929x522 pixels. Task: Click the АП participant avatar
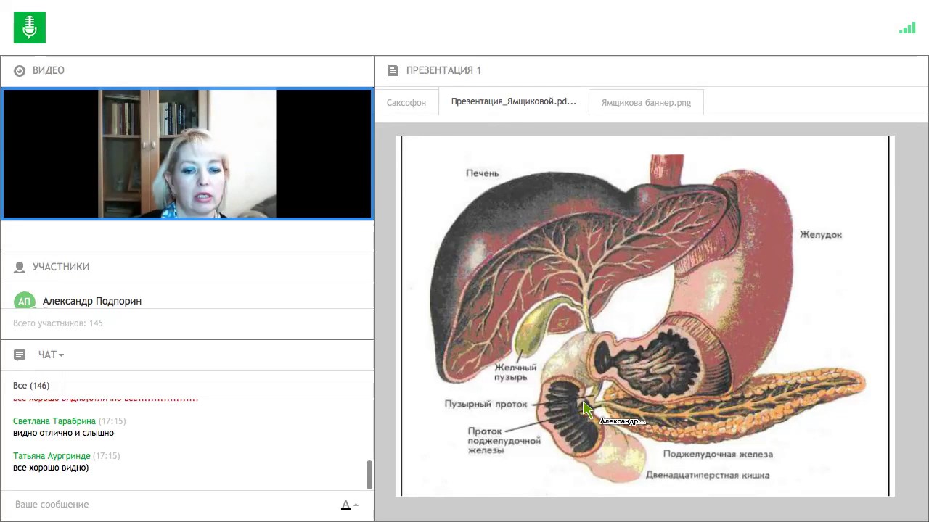(x=25, y=301)
